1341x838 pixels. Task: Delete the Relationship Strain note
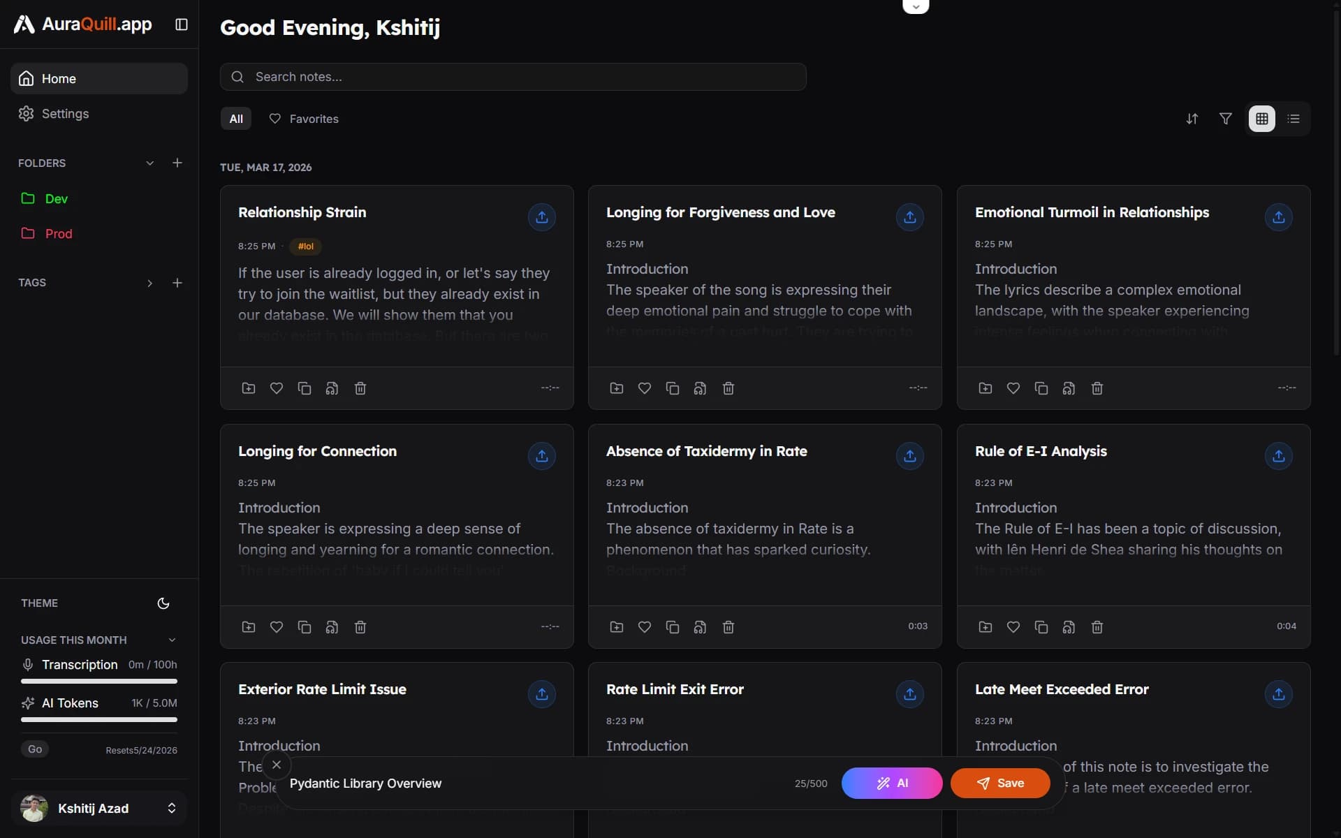pyautogui.click(x=360, y=388)
